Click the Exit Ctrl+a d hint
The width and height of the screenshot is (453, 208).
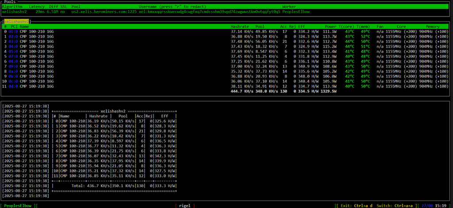pyautogui.click(x=355, y=205)
